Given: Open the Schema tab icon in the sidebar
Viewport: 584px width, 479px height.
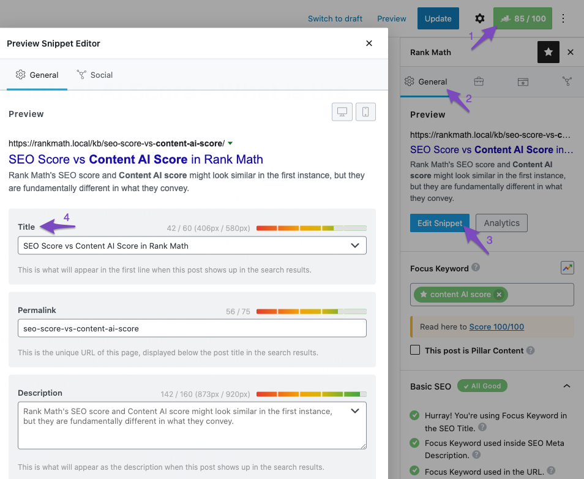Looking at the screenshot, I should (523, 81).
